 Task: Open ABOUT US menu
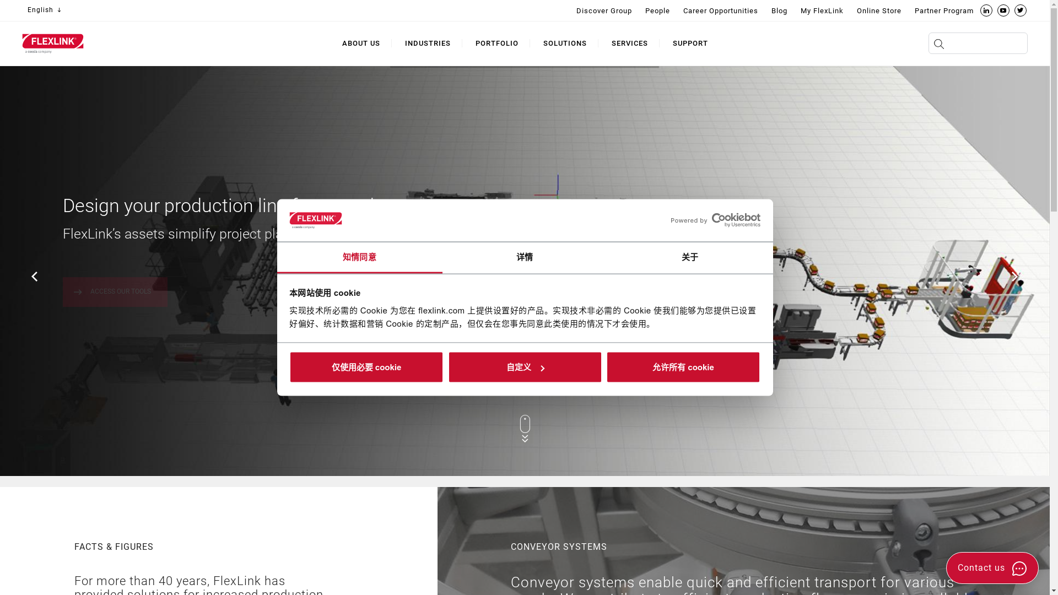coord(361,44)
